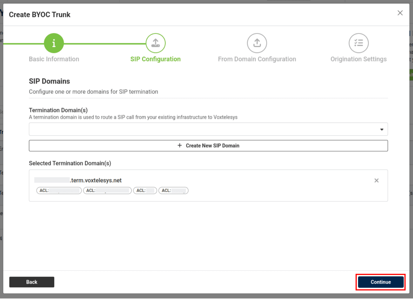Image resolution: width=413 pixels, height=299 pixels.
Task: Click the SIP Configuration step circle icon
Action: click(x=155, y=43)
